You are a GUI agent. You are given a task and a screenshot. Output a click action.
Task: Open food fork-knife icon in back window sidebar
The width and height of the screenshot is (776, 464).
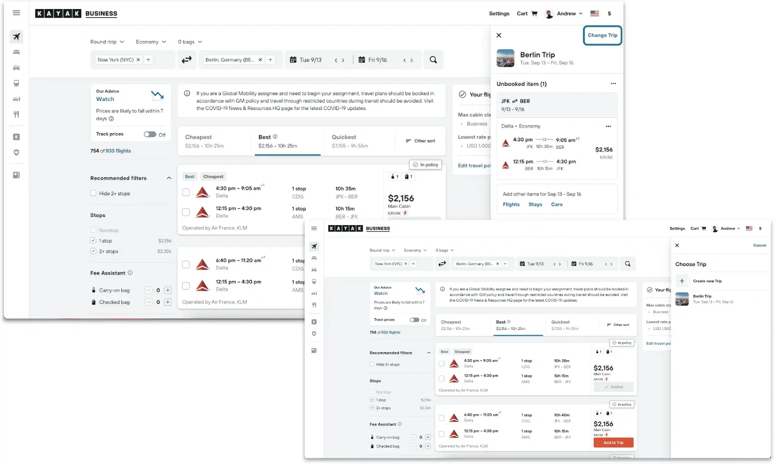click(16, 114)
